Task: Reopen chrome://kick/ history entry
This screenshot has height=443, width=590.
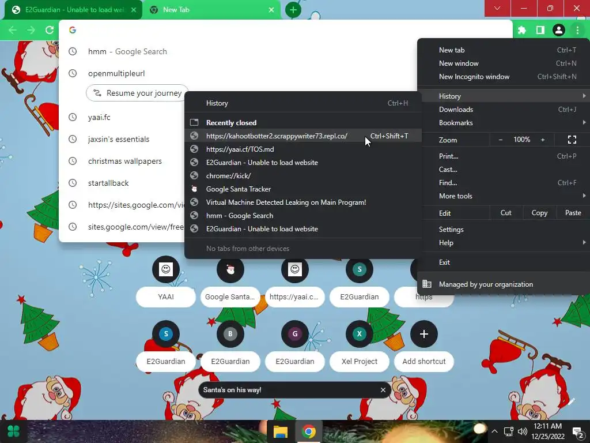Action: click(303, 176)
